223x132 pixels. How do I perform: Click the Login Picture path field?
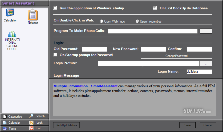click(149, 63)
